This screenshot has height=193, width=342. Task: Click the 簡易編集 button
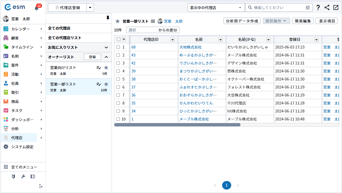point(303,21)
